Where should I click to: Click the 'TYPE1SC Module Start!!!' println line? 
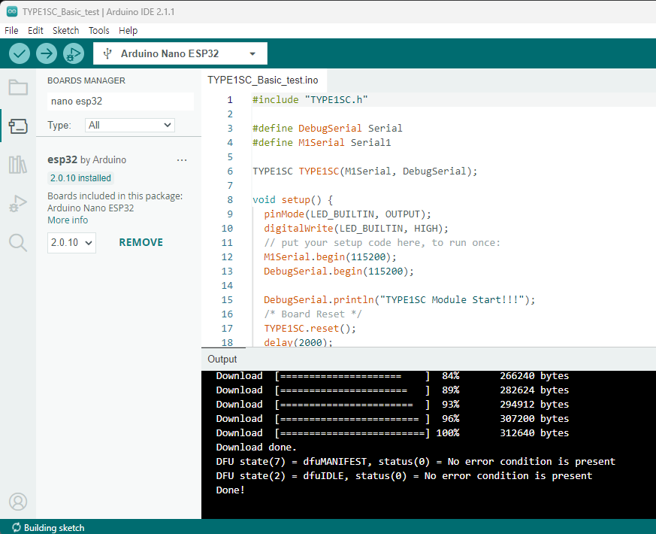click(400, 300)
